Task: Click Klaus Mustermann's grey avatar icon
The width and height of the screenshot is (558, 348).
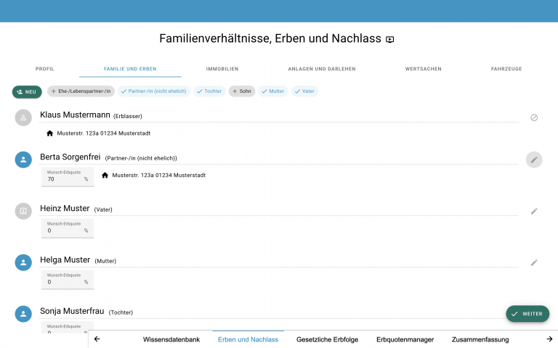Action: coord(23,117)
